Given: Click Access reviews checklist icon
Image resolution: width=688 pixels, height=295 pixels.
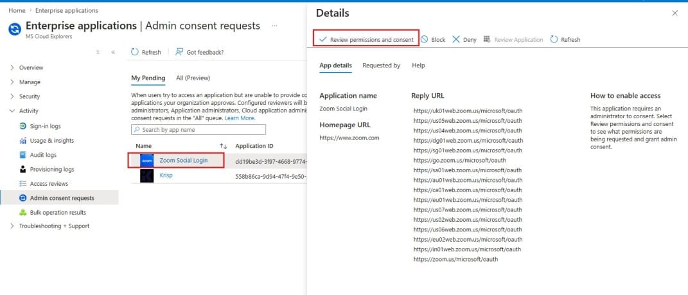Looking at the screenshot, I should coord(23,184).
